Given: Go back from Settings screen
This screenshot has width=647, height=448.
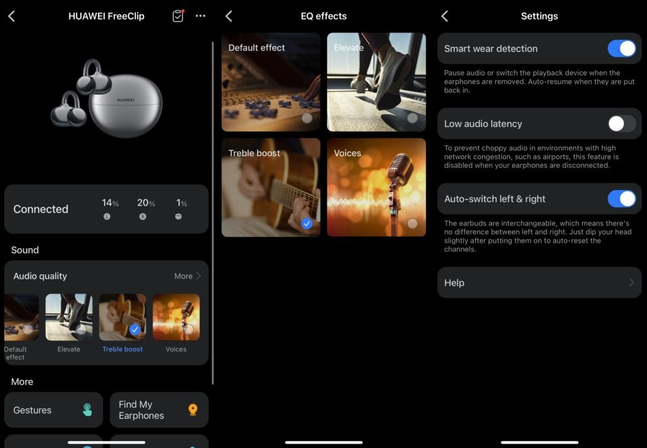Looking at the screenshot, I should (444, 16).
